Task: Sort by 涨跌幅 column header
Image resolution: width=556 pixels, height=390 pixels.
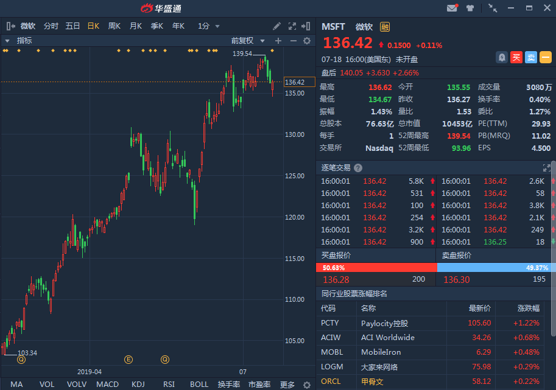Action: click(529, 308)
